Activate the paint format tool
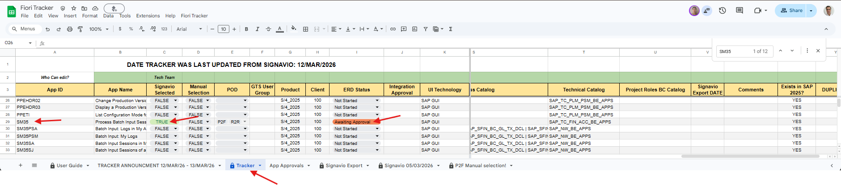 pyautogui.click(x=80, y=29)
